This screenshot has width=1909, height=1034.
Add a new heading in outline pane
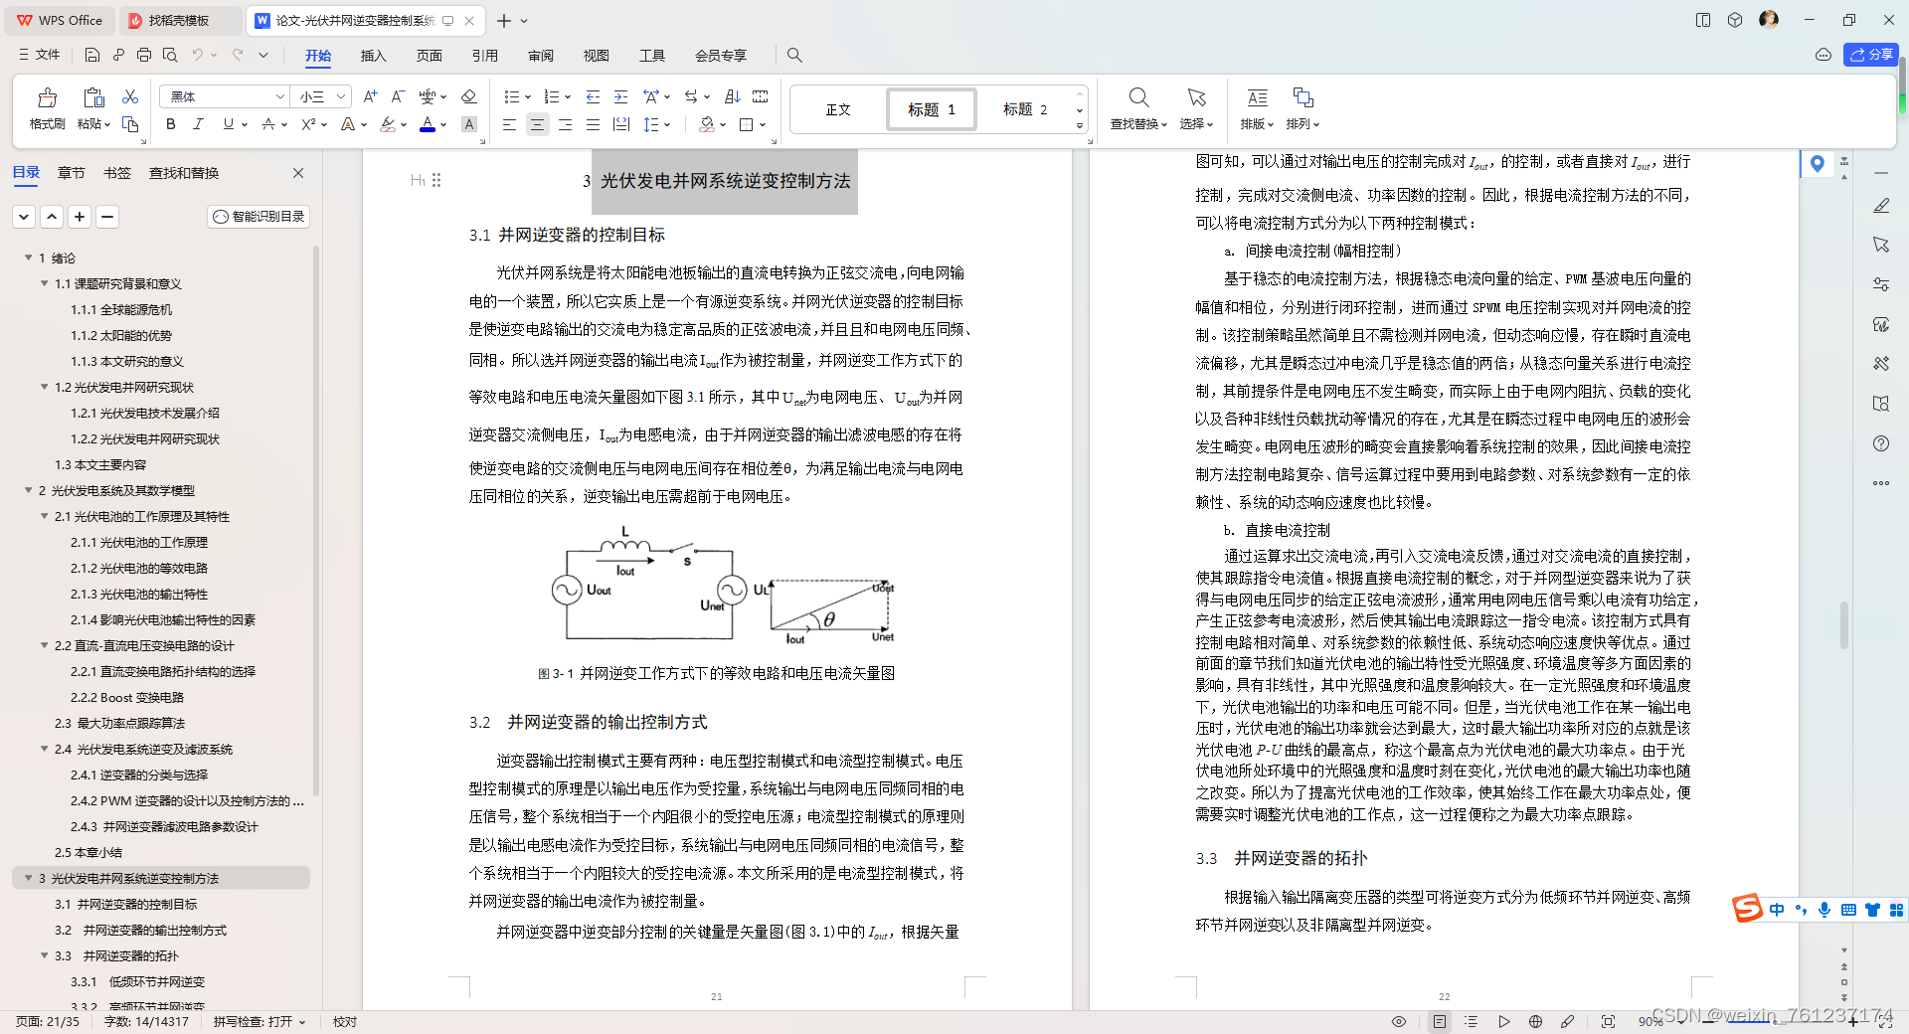coord(80,216)
